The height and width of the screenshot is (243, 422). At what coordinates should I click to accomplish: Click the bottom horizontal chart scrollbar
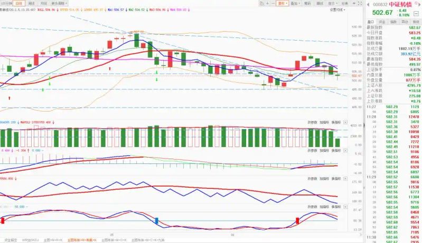tap(180, 235)
